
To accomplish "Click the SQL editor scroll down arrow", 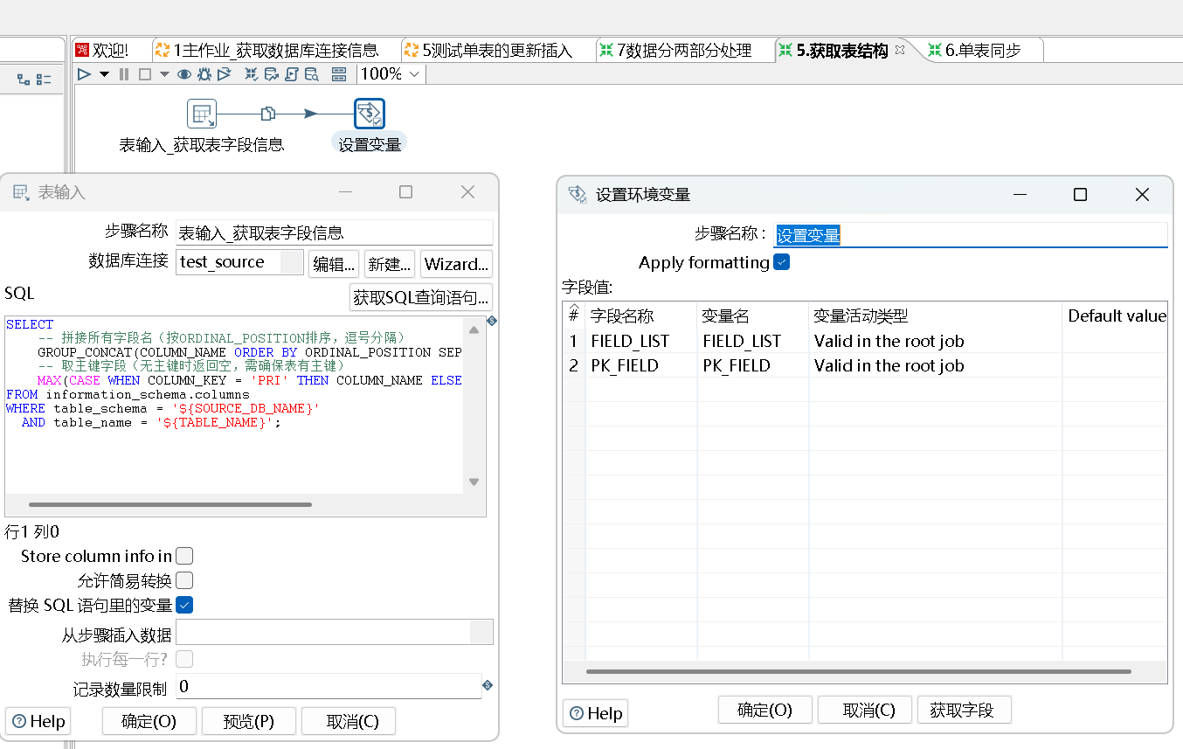I will [474, 482].
